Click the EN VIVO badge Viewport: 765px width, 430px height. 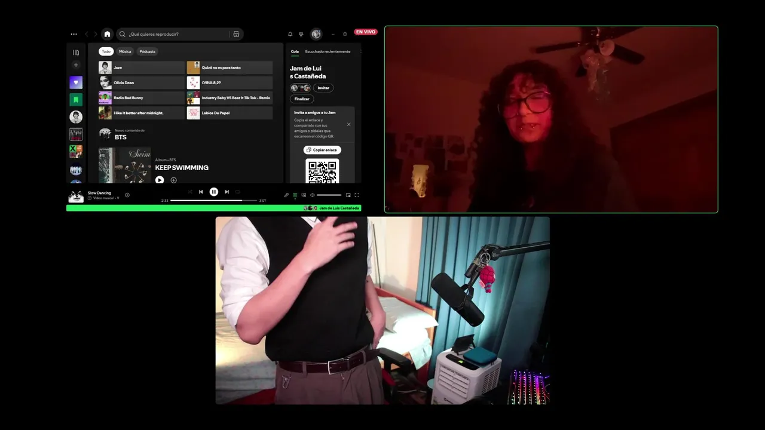pyautogui.click(x=366, y=32)
